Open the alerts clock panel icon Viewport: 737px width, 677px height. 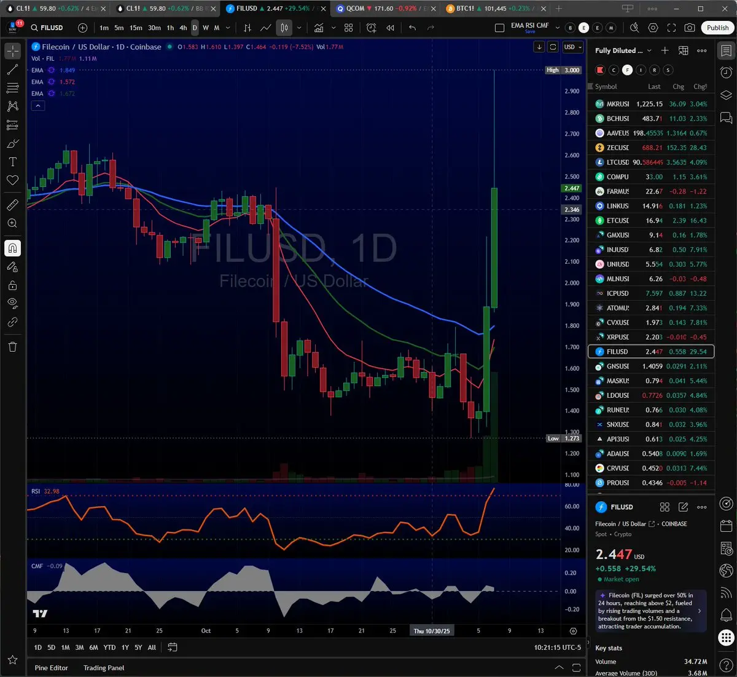726,72
